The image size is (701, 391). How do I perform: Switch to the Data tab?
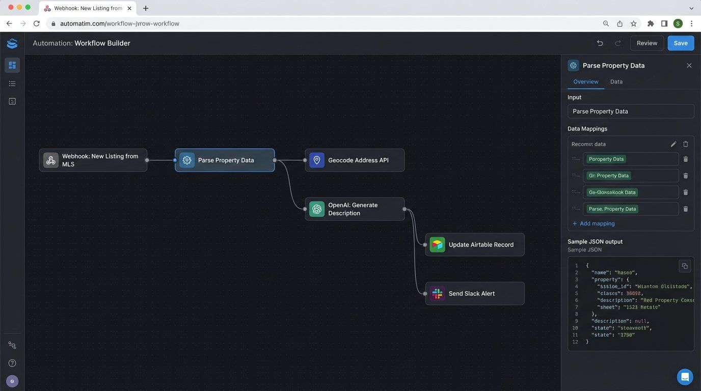616,81
